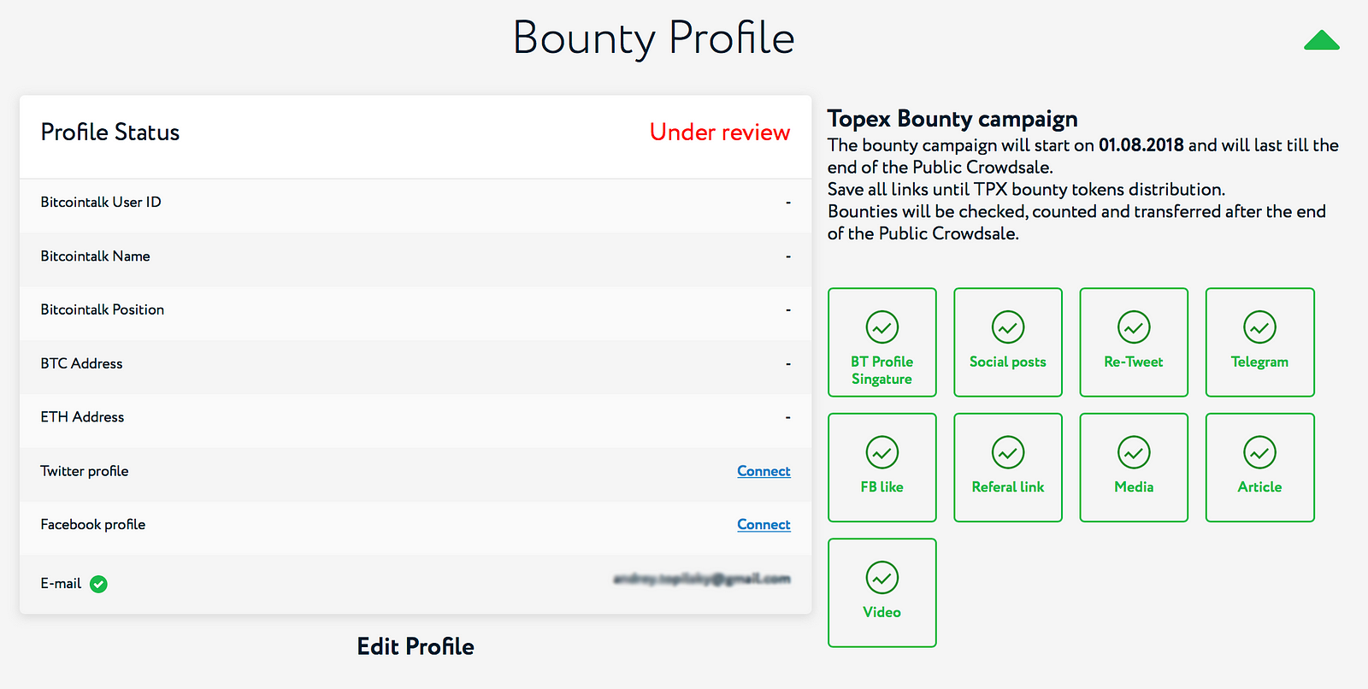Image resolution: width=1368 pixels, height=689 pixels.
Task: Click the Topex Bounty campaign heading
Action: coord(952,118)
